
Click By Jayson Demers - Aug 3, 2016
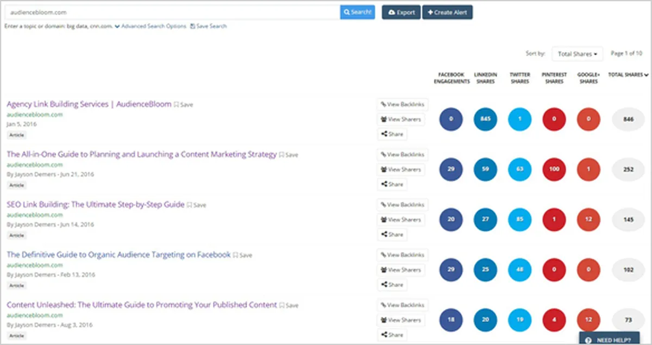[49, 325]
